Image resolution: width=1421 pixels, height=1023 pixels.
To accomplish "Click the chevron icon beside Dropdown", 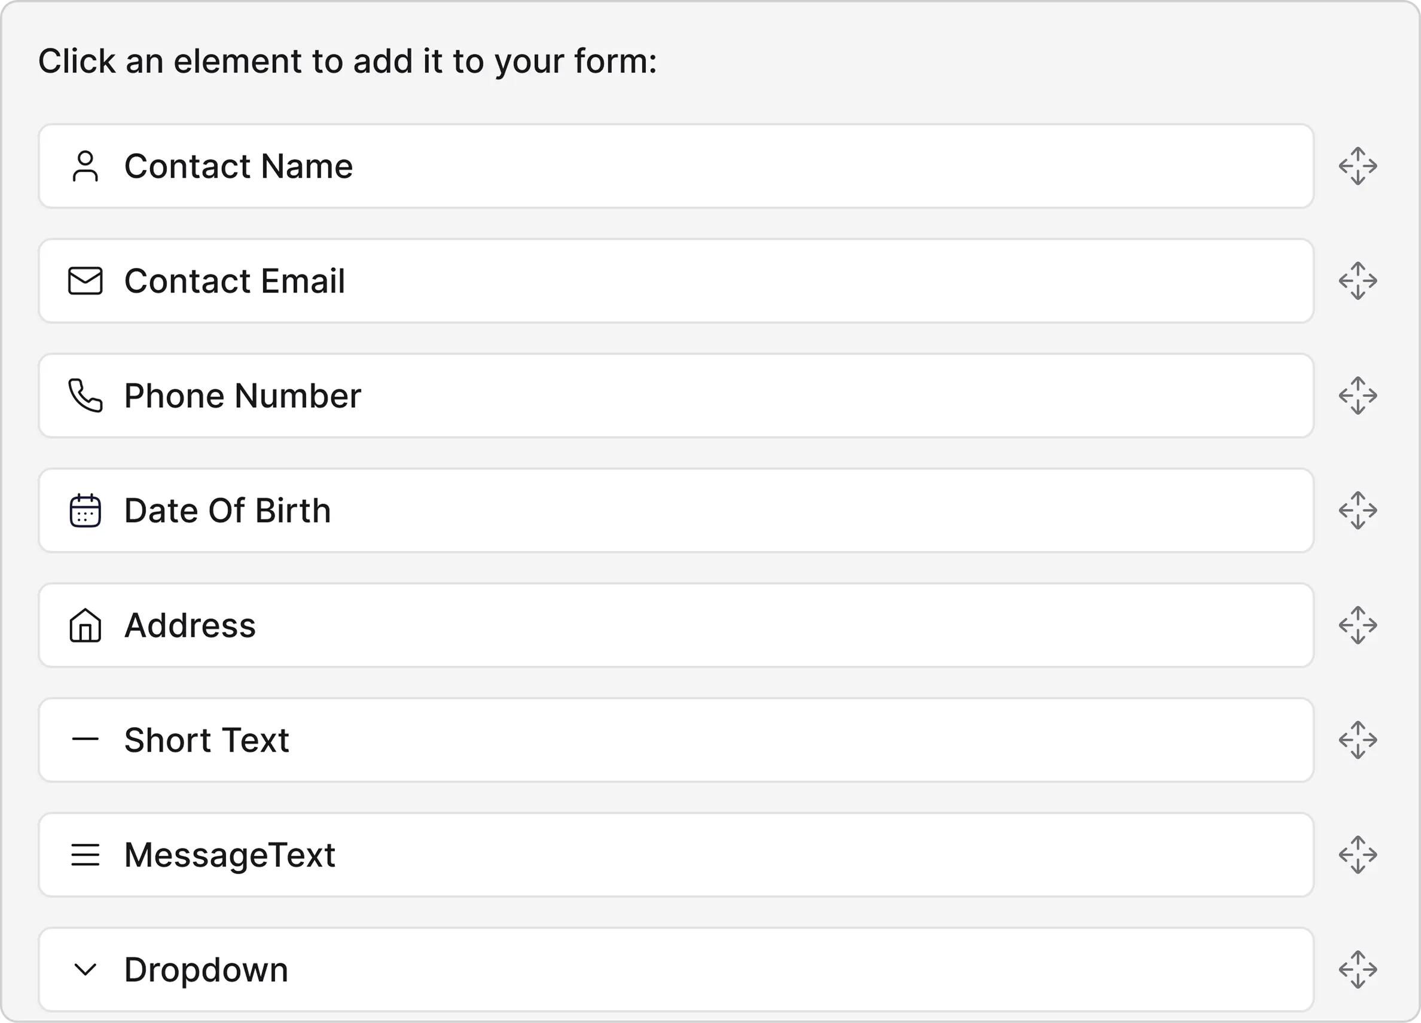I will coord(85,970).
